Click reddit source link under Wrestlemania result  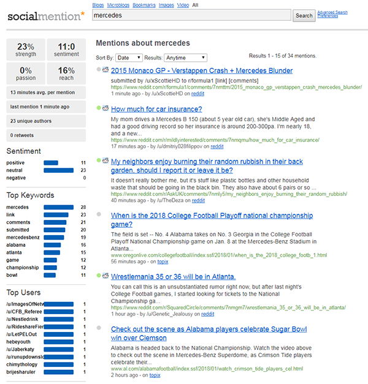pos(207,314)
